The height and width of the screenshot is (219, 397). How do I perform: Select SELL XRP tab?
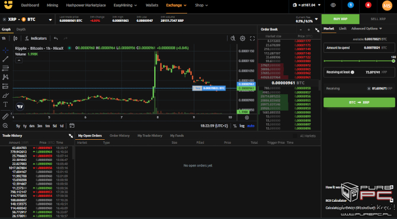pos(378,19)
